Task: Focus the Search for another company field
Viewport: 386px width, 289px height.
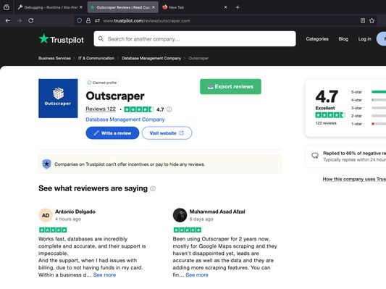Action: (195, 38)
